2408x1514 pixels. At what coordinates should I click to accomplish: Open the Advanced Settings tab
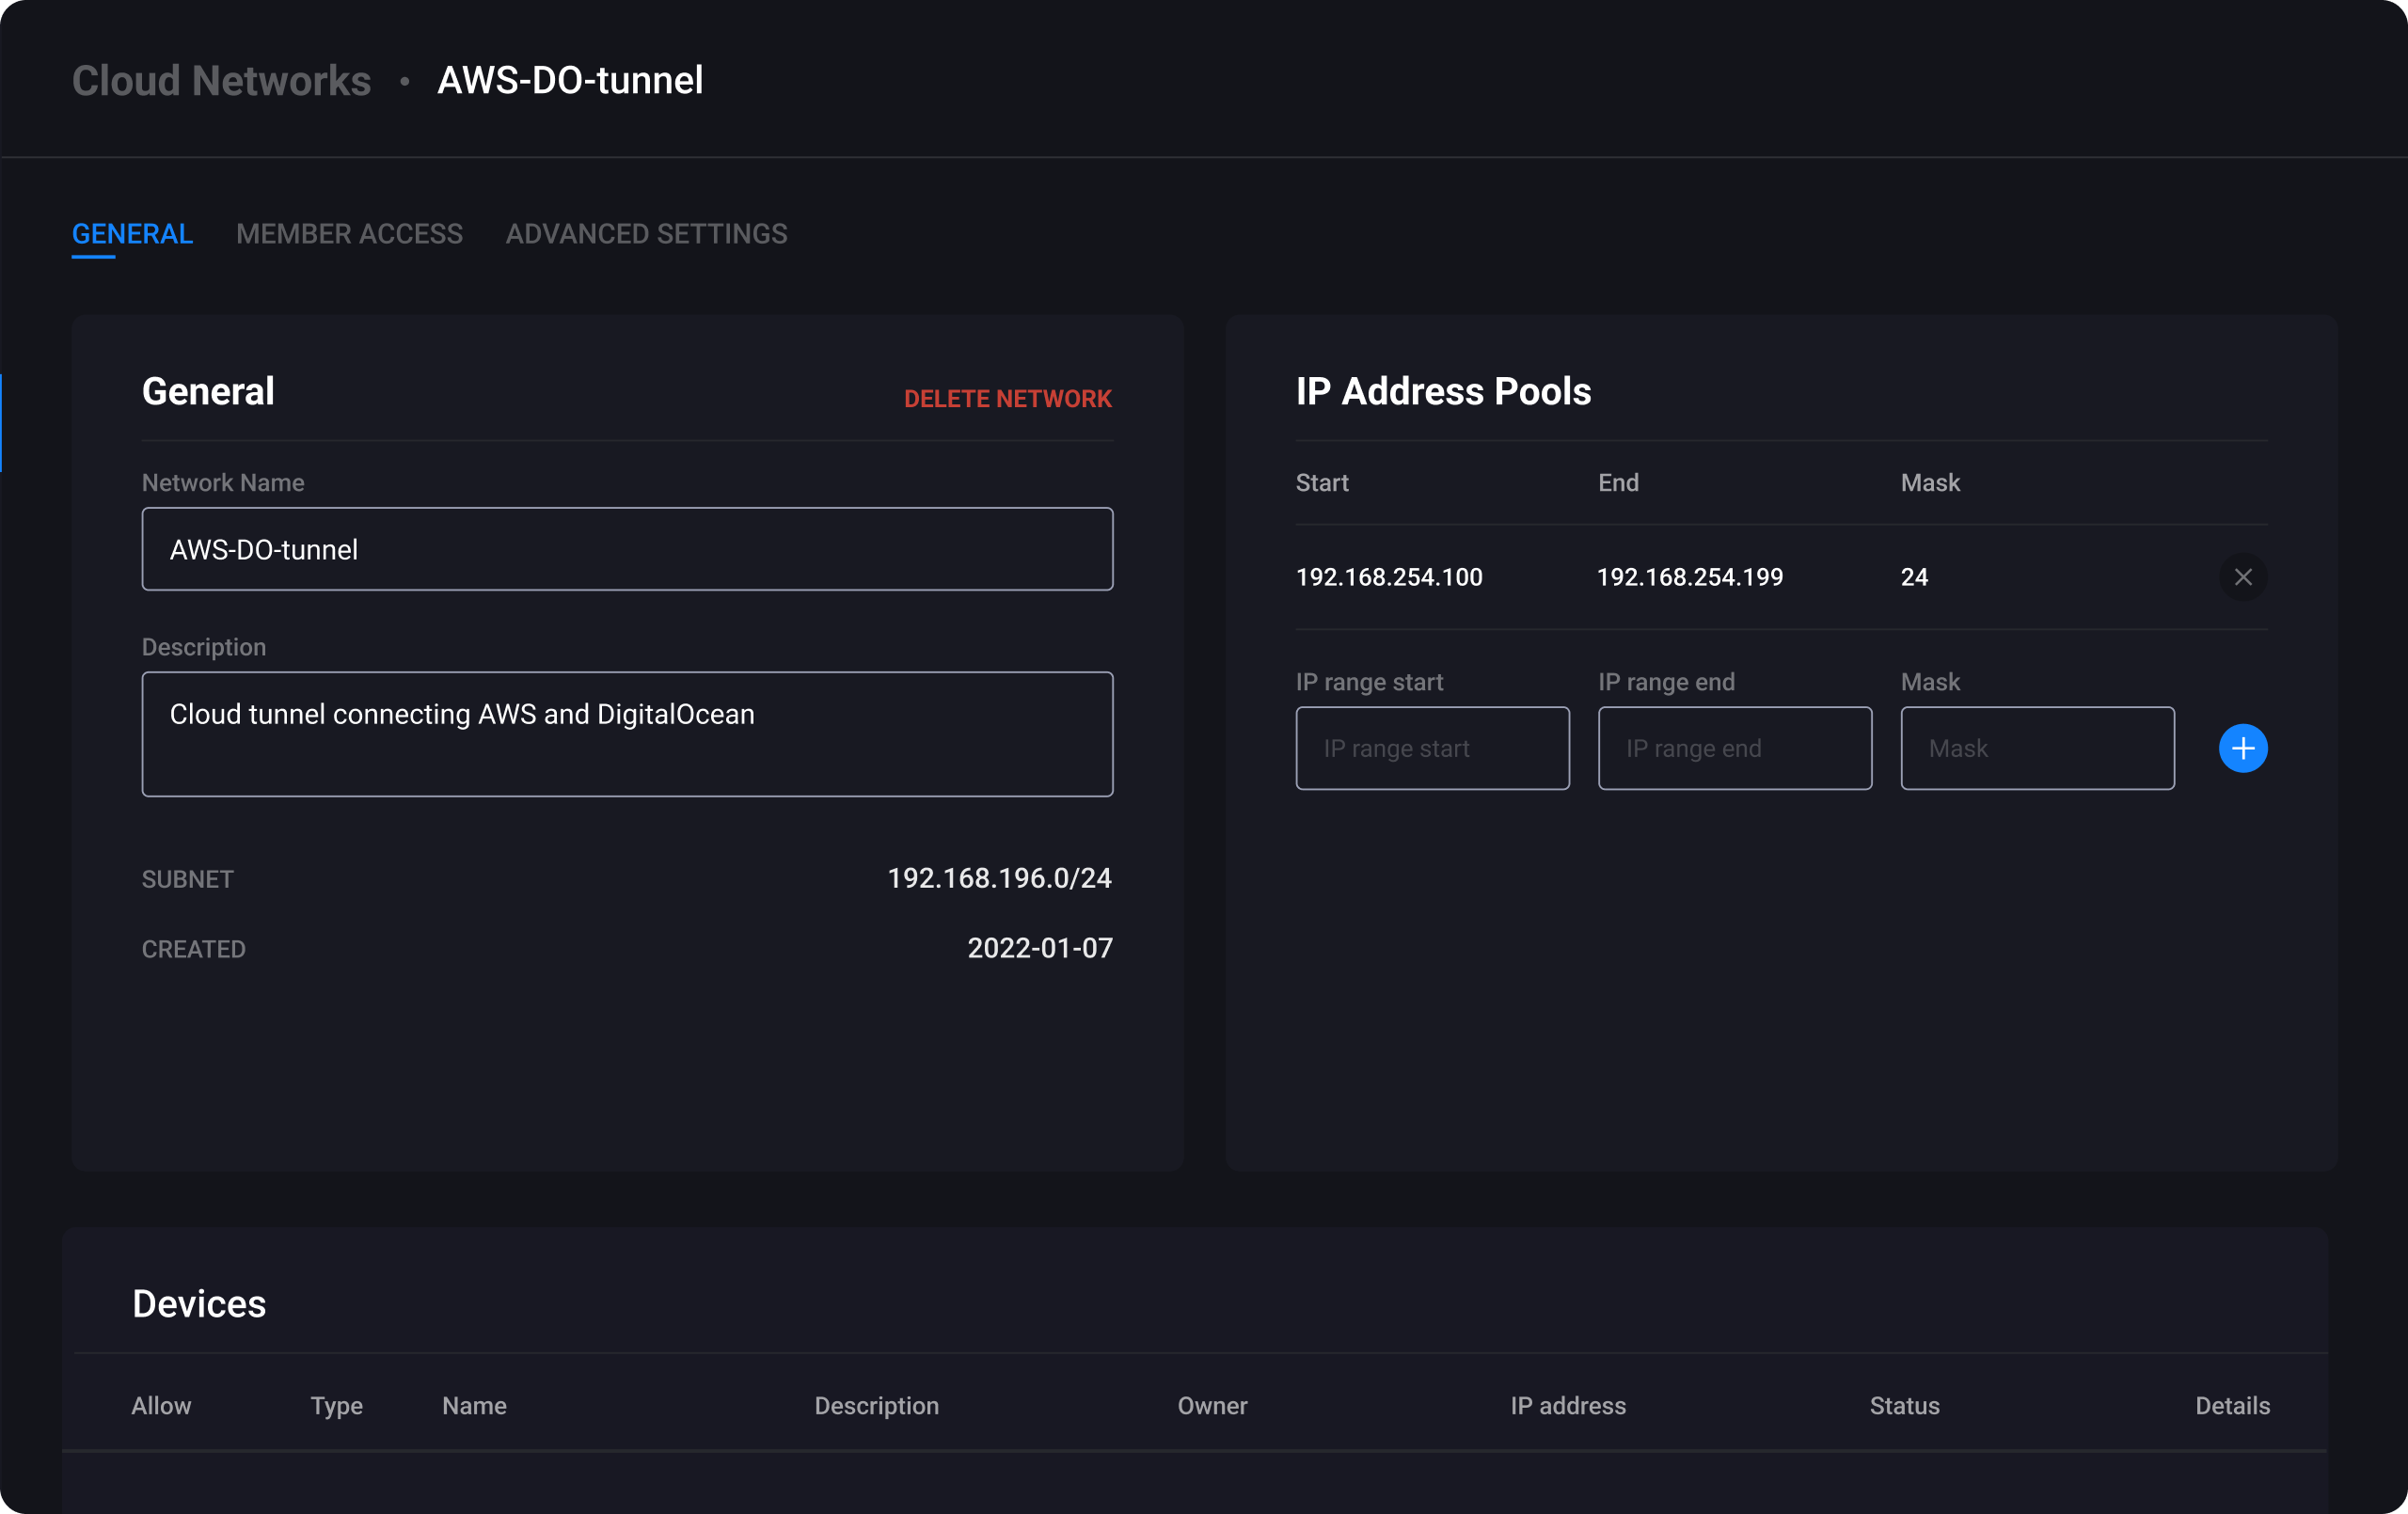646,234
